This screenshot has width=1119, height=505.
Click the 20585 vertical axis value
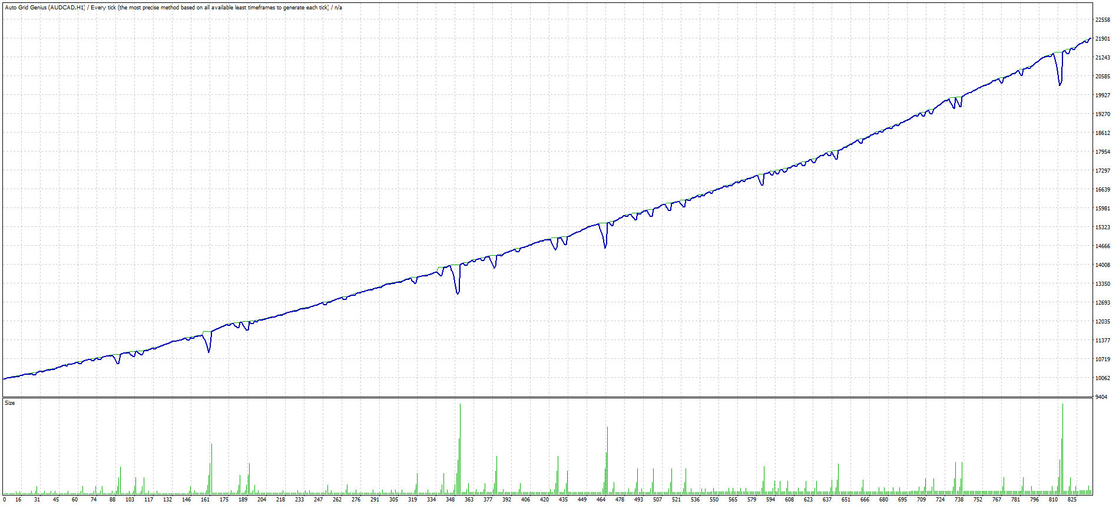[1103, 77]
